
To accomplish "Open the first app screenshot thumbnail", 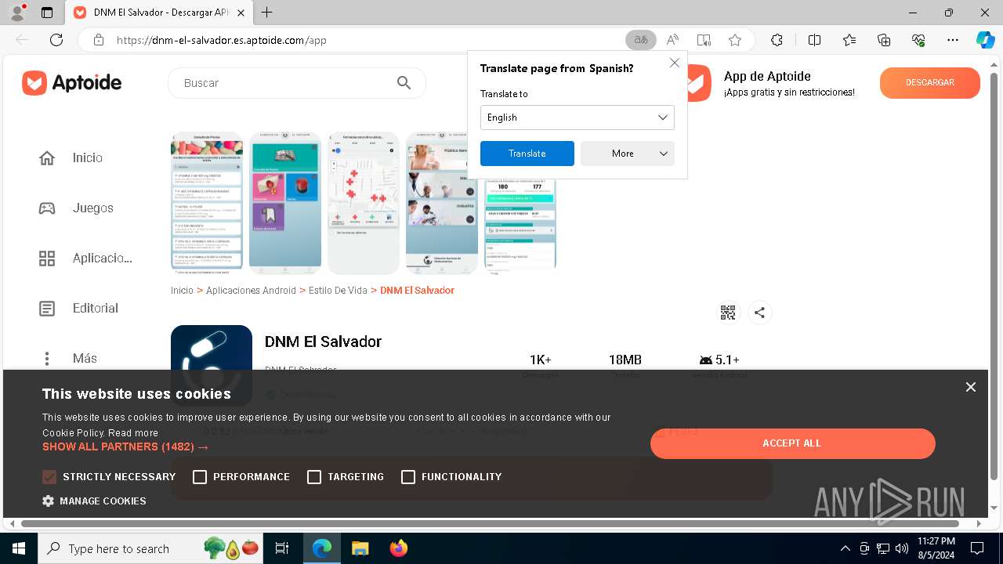I will tap(207, 203).
